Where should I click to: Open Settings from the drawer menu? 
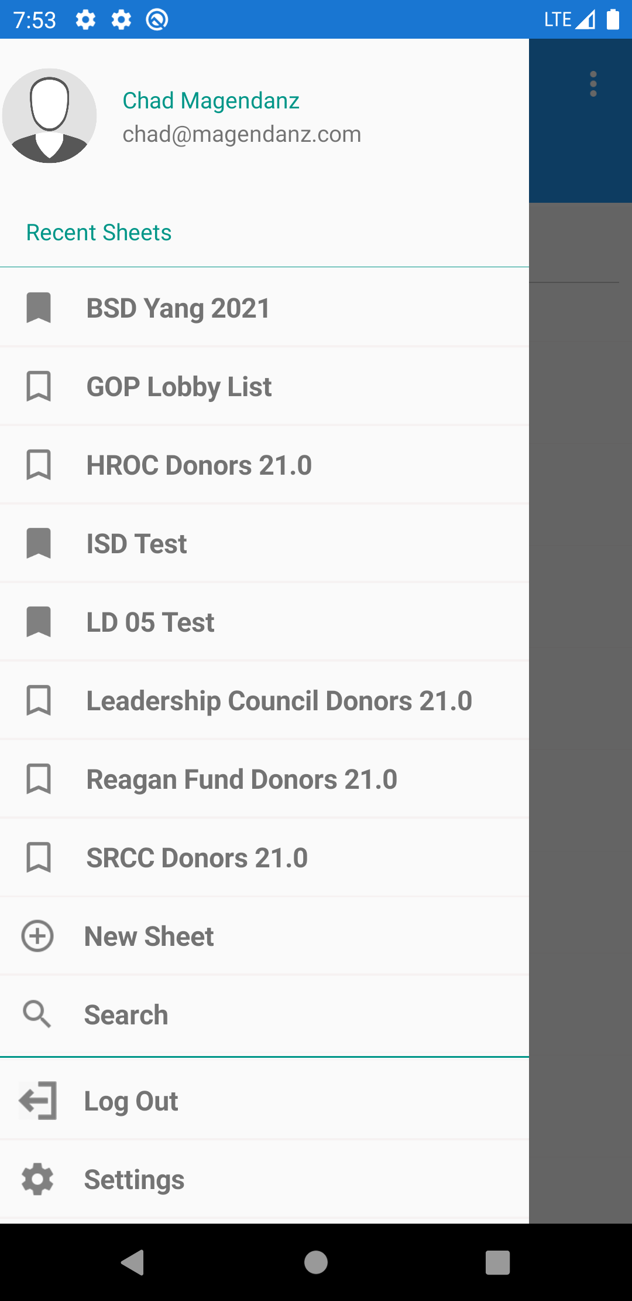coord(135,1179)
